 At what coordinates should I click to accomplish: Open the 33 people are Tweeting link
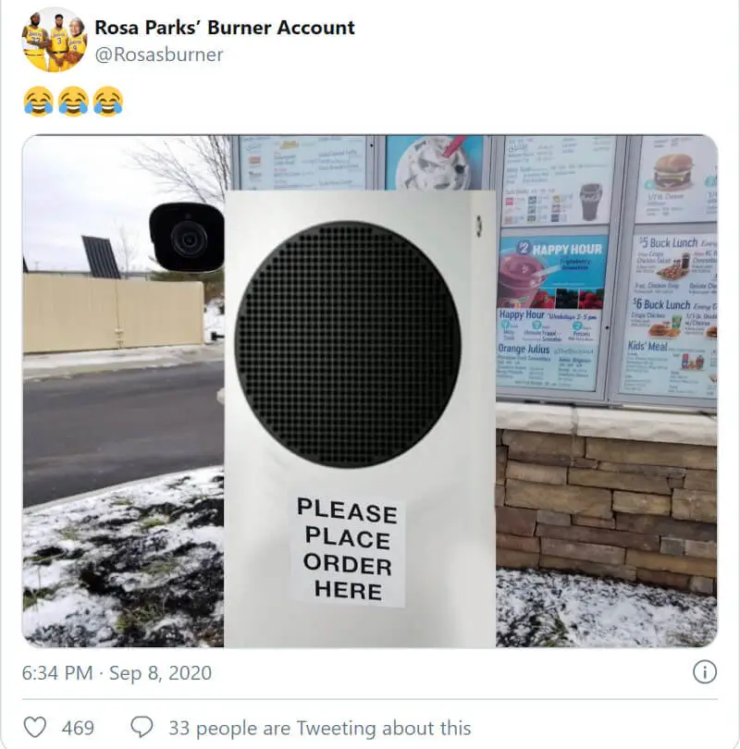coord(320,728)
